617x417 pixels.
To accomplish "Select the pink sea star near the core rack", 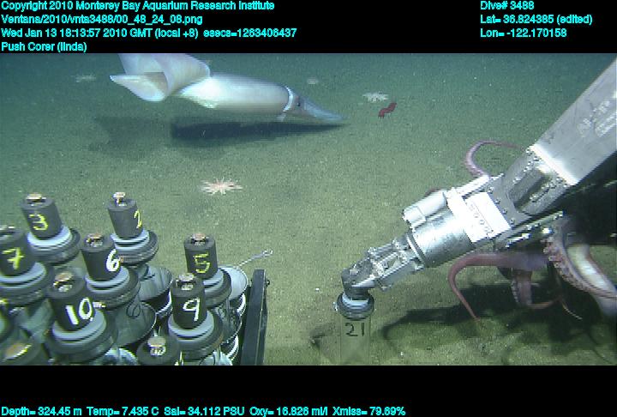I will [221, 186].
